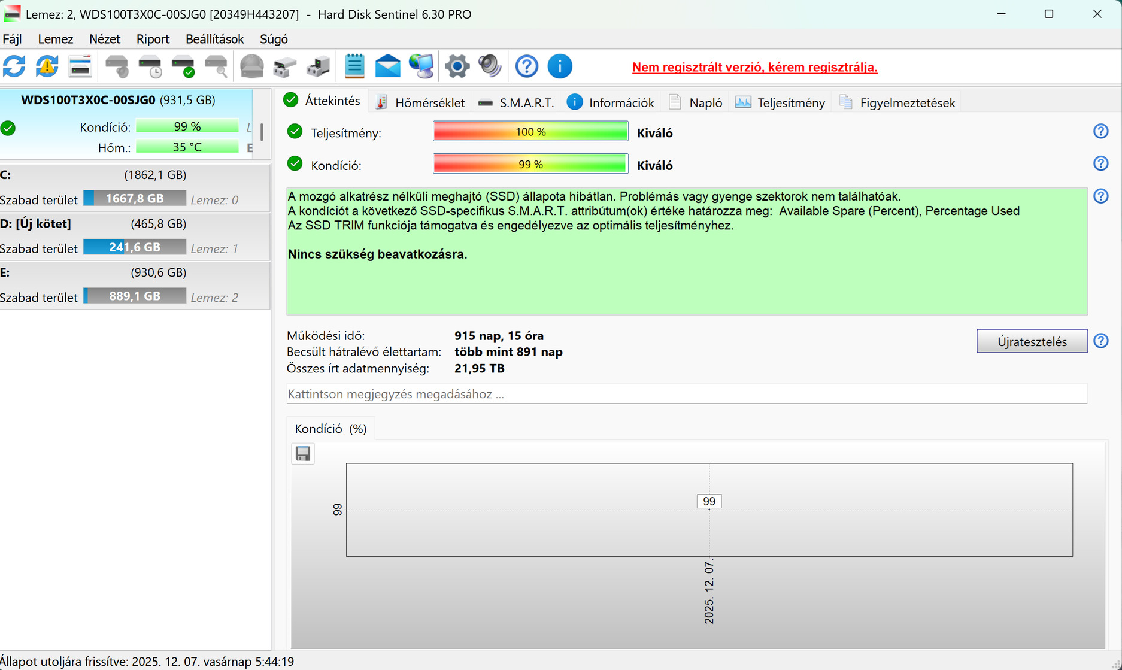Click the 'Nem regisztrált verzió' registration link

coord(755,67)
